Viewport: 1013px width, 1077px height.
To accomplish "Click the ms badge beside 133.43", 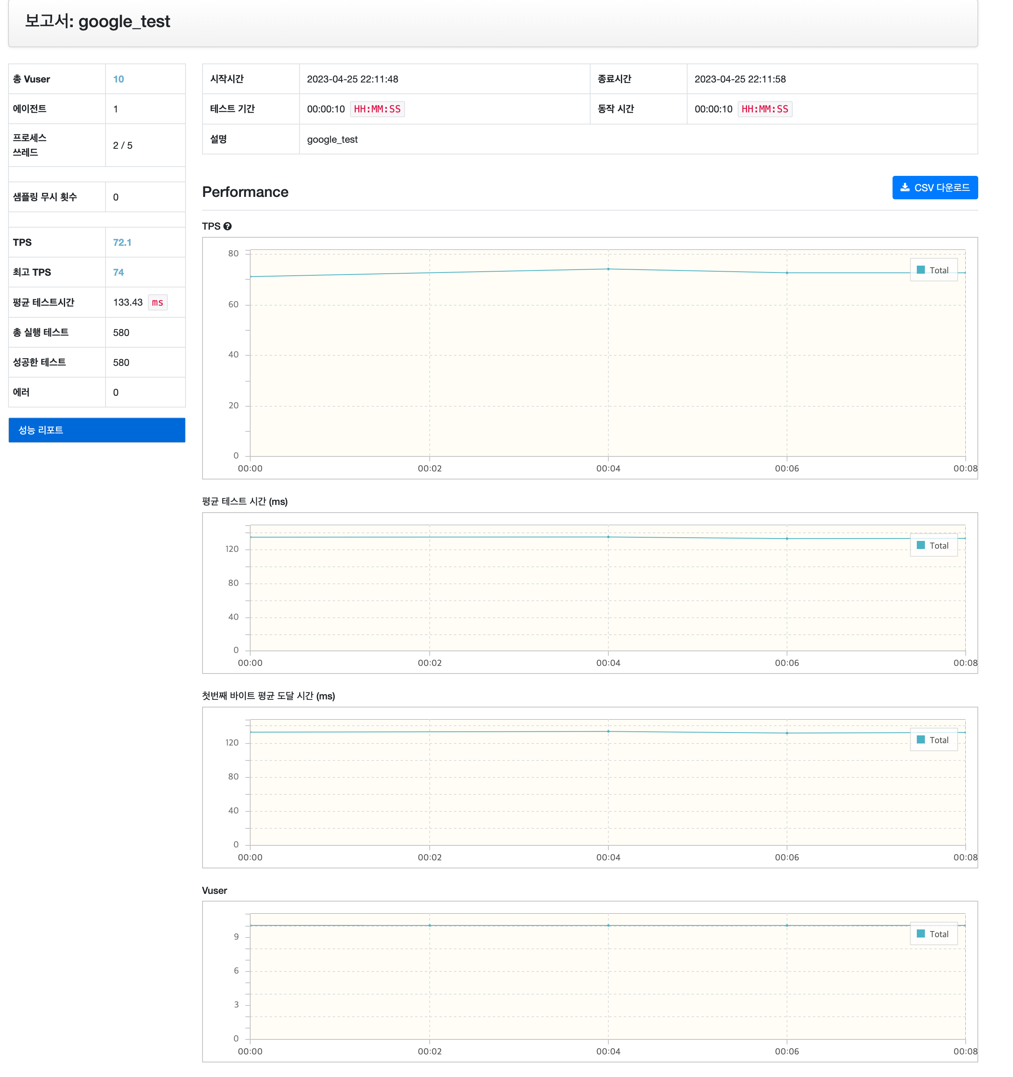I will [x=158, y=302].
